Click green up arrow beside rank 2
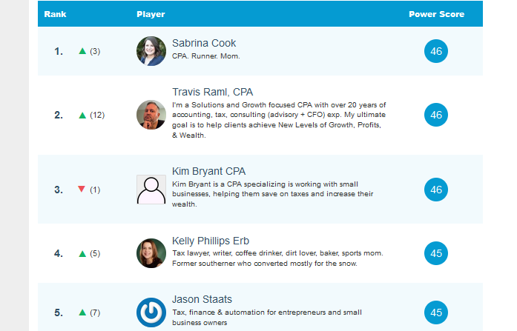Viewport: 517px width, 331px height. [x=82, y=115]
